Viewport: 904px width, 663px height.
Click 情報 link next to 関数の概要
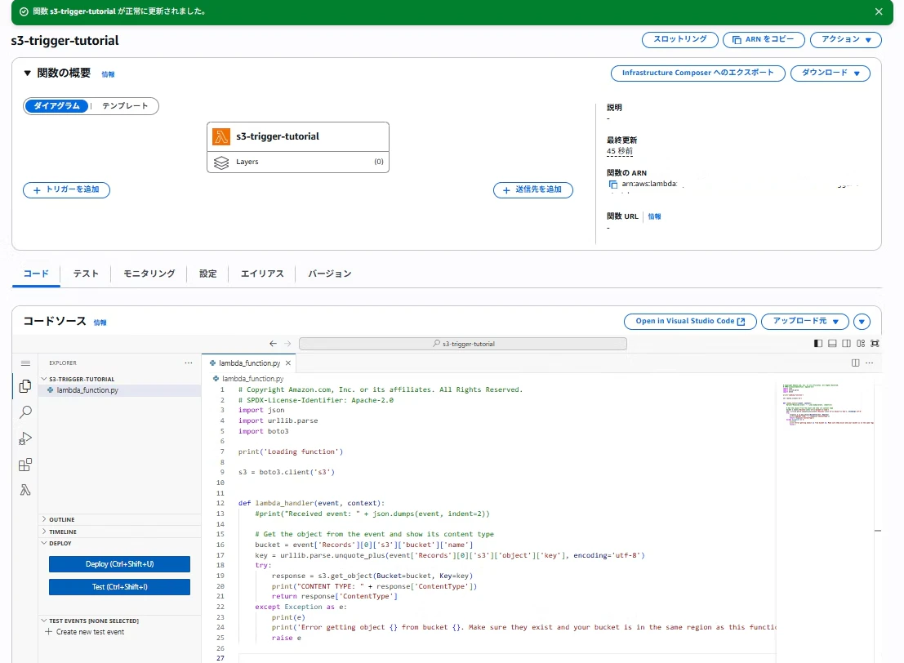click(x=108, y=74)
